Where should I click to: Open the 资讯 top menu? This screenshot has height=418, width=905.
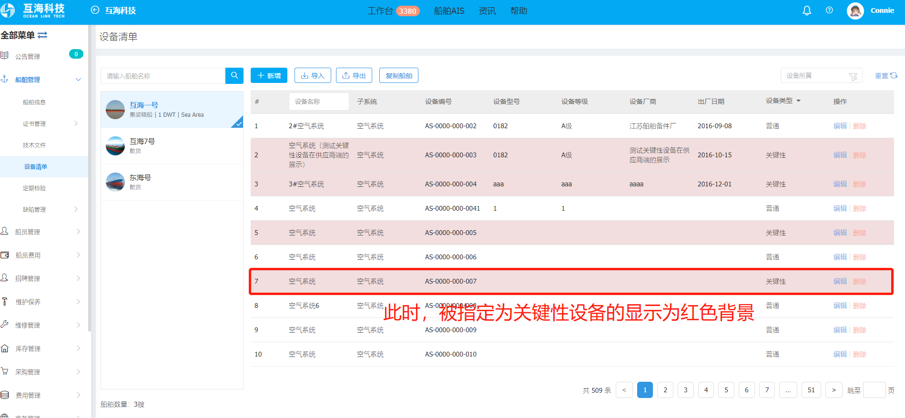tap(487, 10)
